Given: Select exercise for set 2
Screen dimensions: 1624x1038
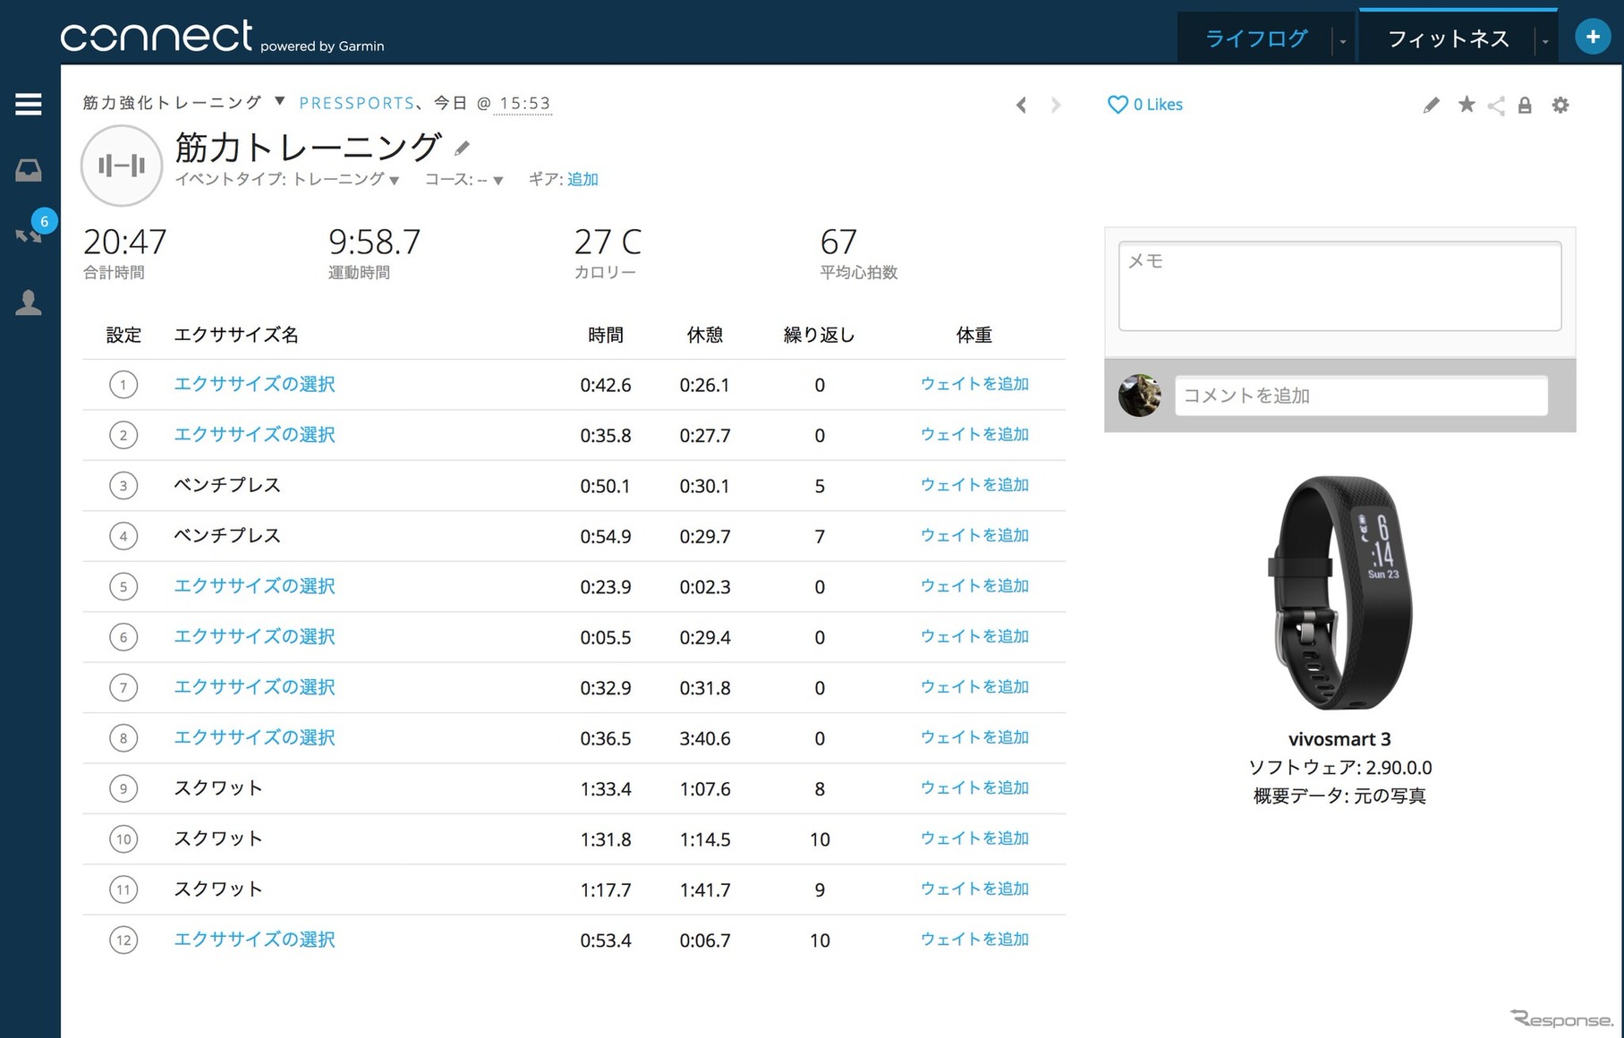Looking at the screenshot, I should 254,434.
